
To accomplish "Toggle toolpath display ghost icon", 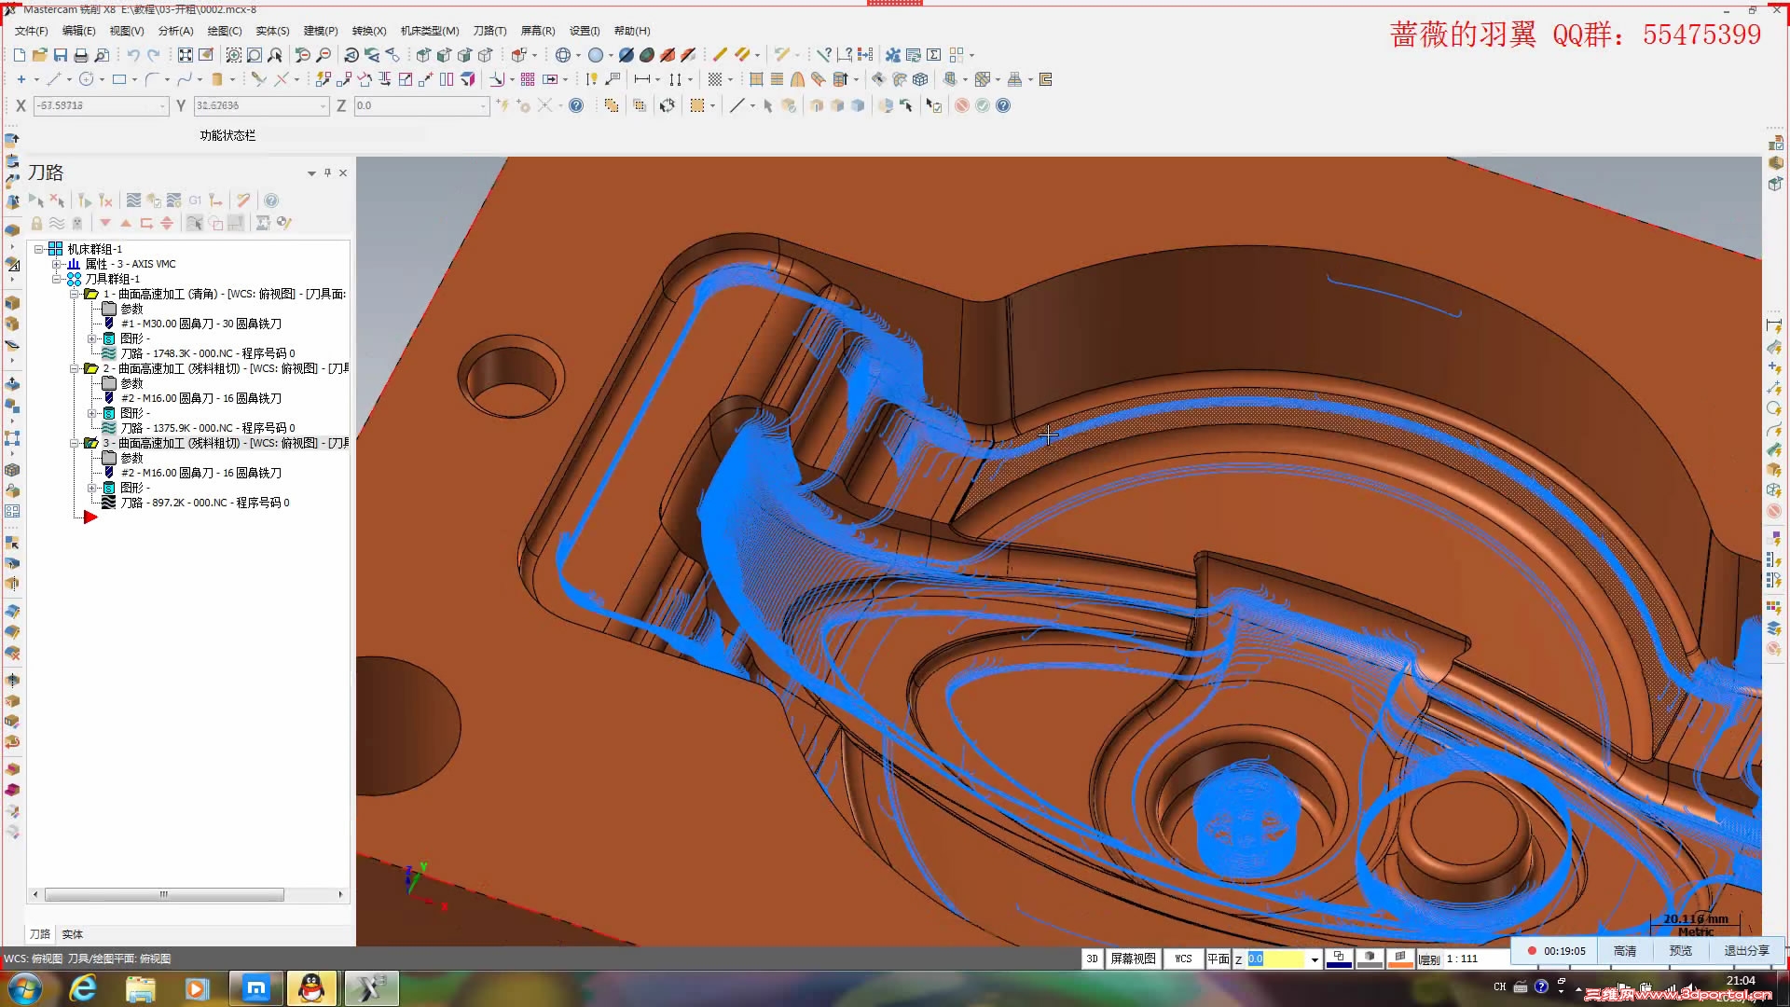I will click(x=77, y=223).
